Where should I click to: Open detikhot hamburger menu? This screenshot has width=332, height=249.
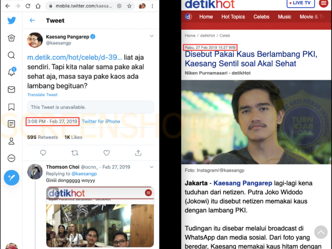tap(323, 3)
